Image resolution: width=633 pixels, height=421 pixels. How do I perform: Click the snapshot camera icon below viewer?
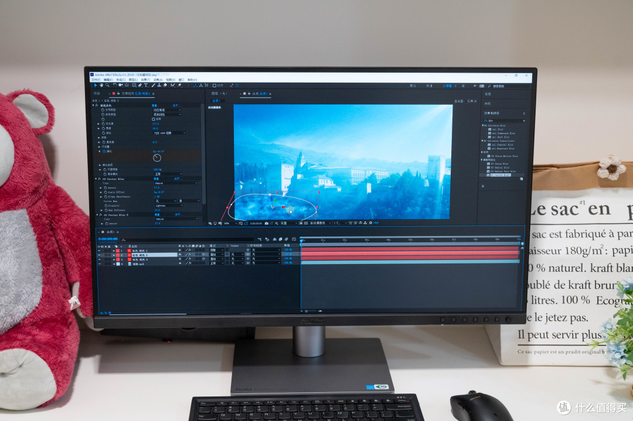[x=267, y=223]
